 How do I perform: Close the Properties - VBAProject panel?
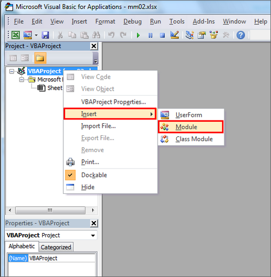click(94, 223)
